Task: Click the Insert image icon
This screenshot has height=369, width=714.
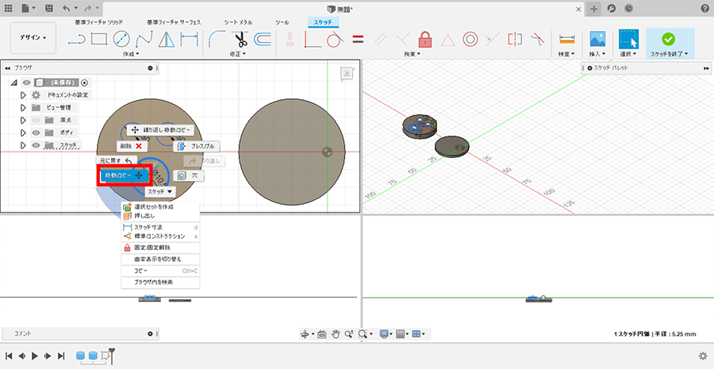Action: [597, 39]
